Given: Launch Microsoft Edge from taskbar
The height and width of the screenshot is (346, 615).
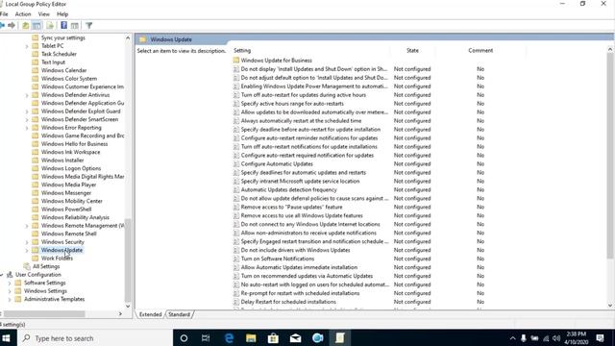Looking at the screenshot, I should click(229, 337).
